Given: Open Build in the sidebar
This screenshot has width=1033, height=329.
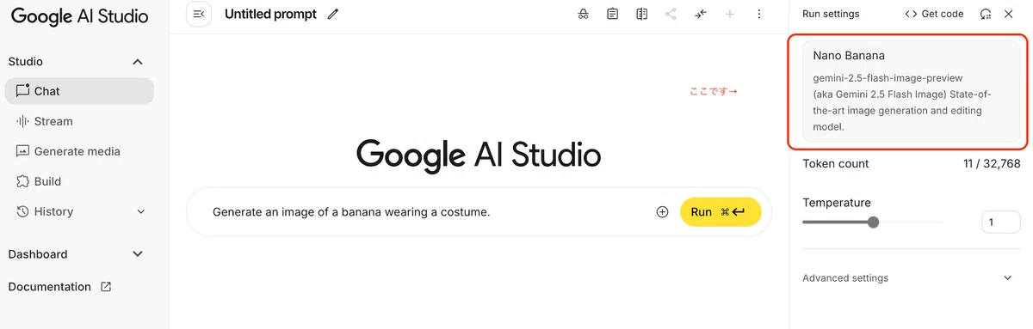Looking at the screenshot, I should coord(79,181).
